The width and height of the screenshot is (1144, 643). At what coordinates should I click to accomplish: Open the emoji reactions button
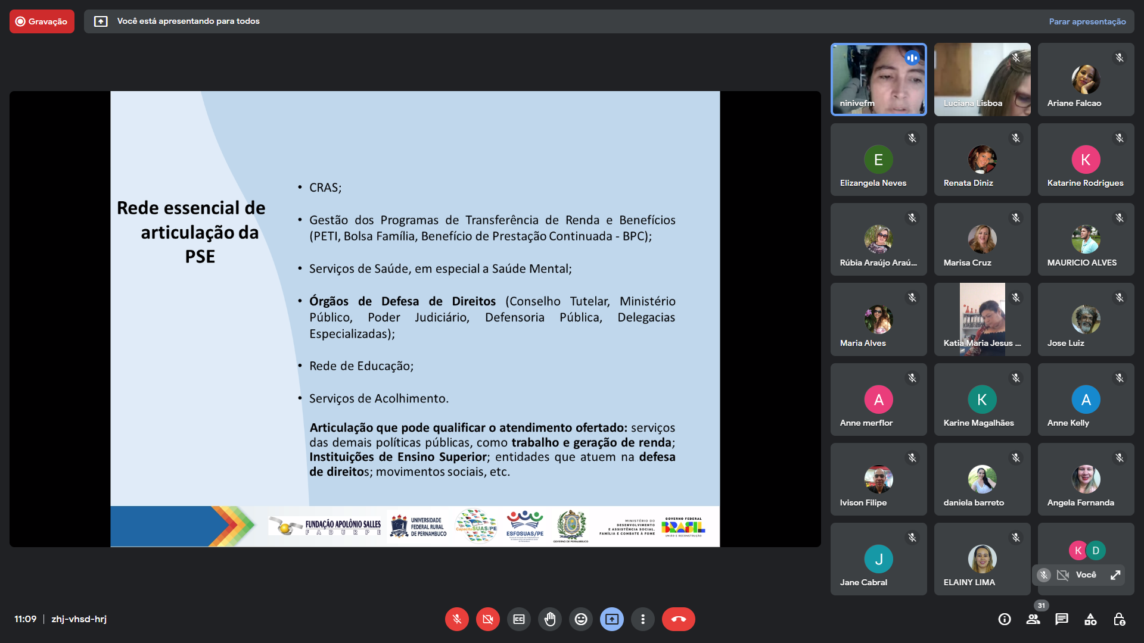(580, 619)
